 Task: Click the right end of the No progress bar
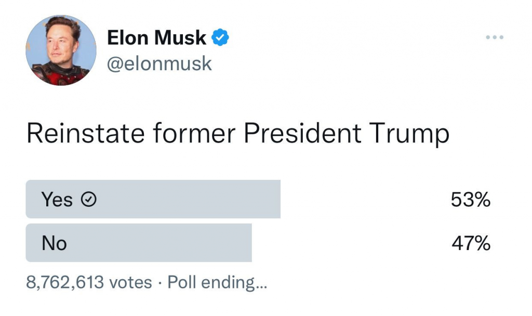[247, 243]
